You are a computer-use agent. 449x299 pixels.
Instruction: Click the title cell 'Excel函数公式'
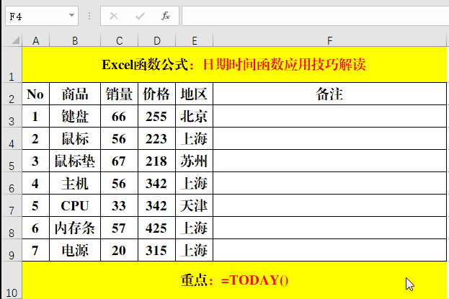tap(234, 65)
